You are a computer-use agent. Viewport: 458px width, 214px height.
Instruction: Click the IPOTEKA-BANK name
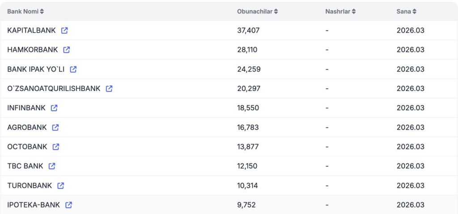tap(34, 205)
